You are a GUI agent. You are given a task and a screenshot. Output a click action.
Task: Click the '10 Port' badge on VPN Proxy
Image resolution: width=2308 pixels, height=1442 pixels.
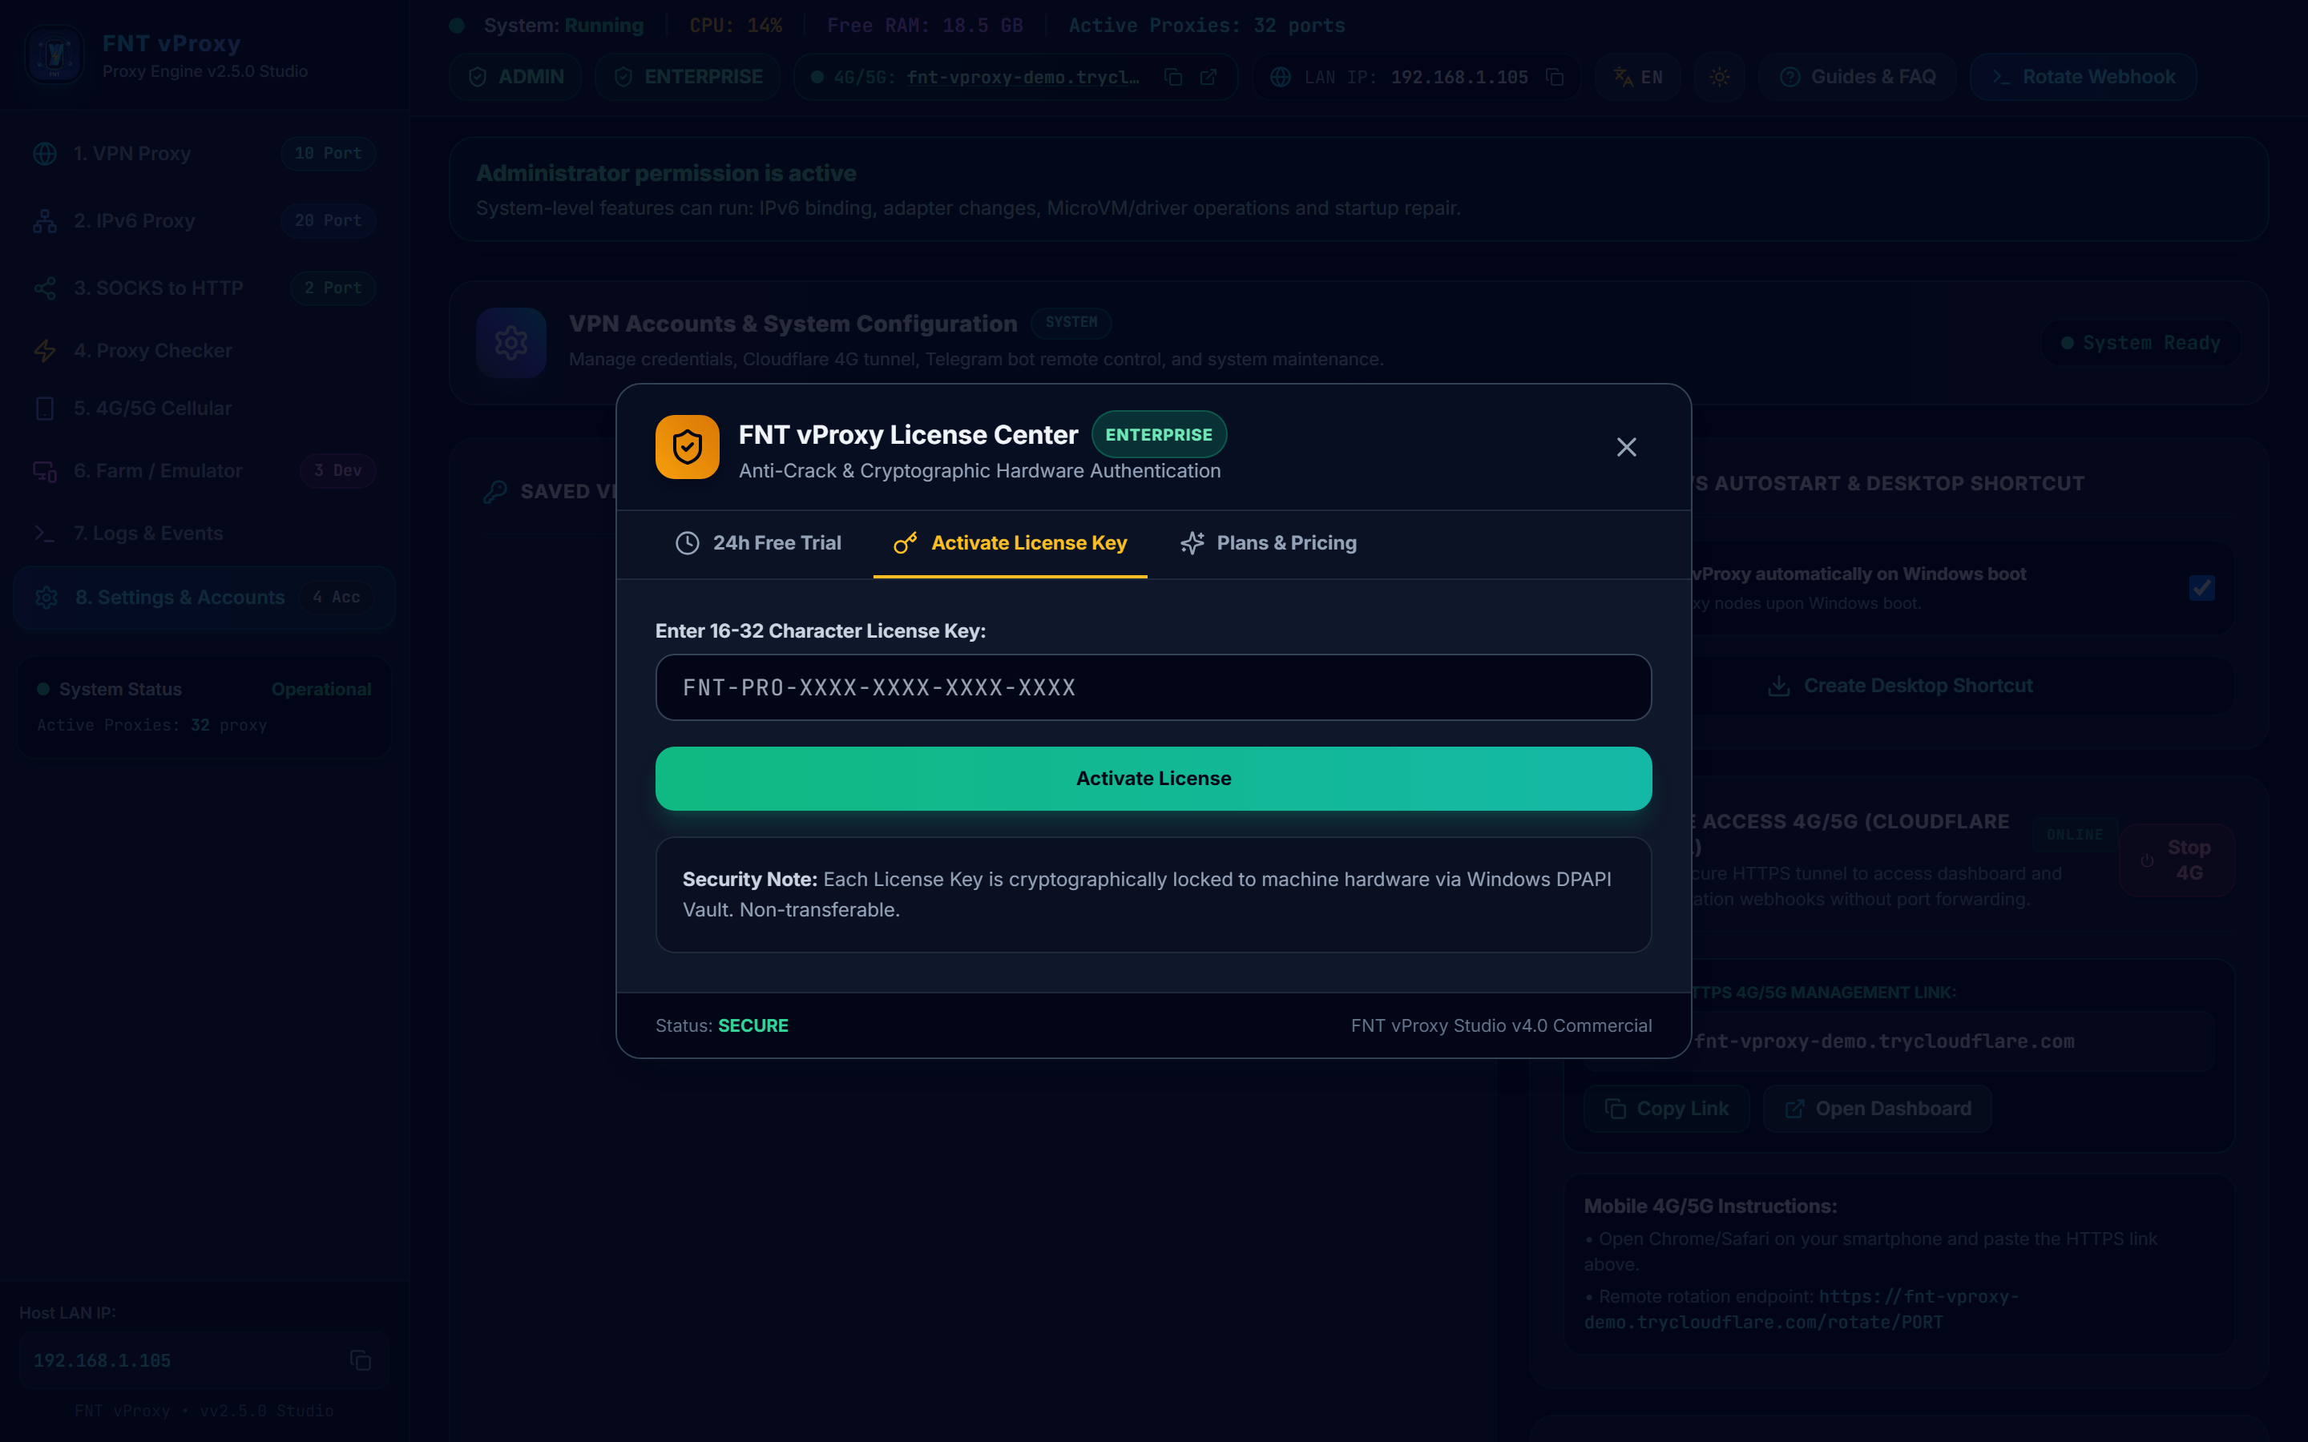pyautogui.click(x=328, y=154)
